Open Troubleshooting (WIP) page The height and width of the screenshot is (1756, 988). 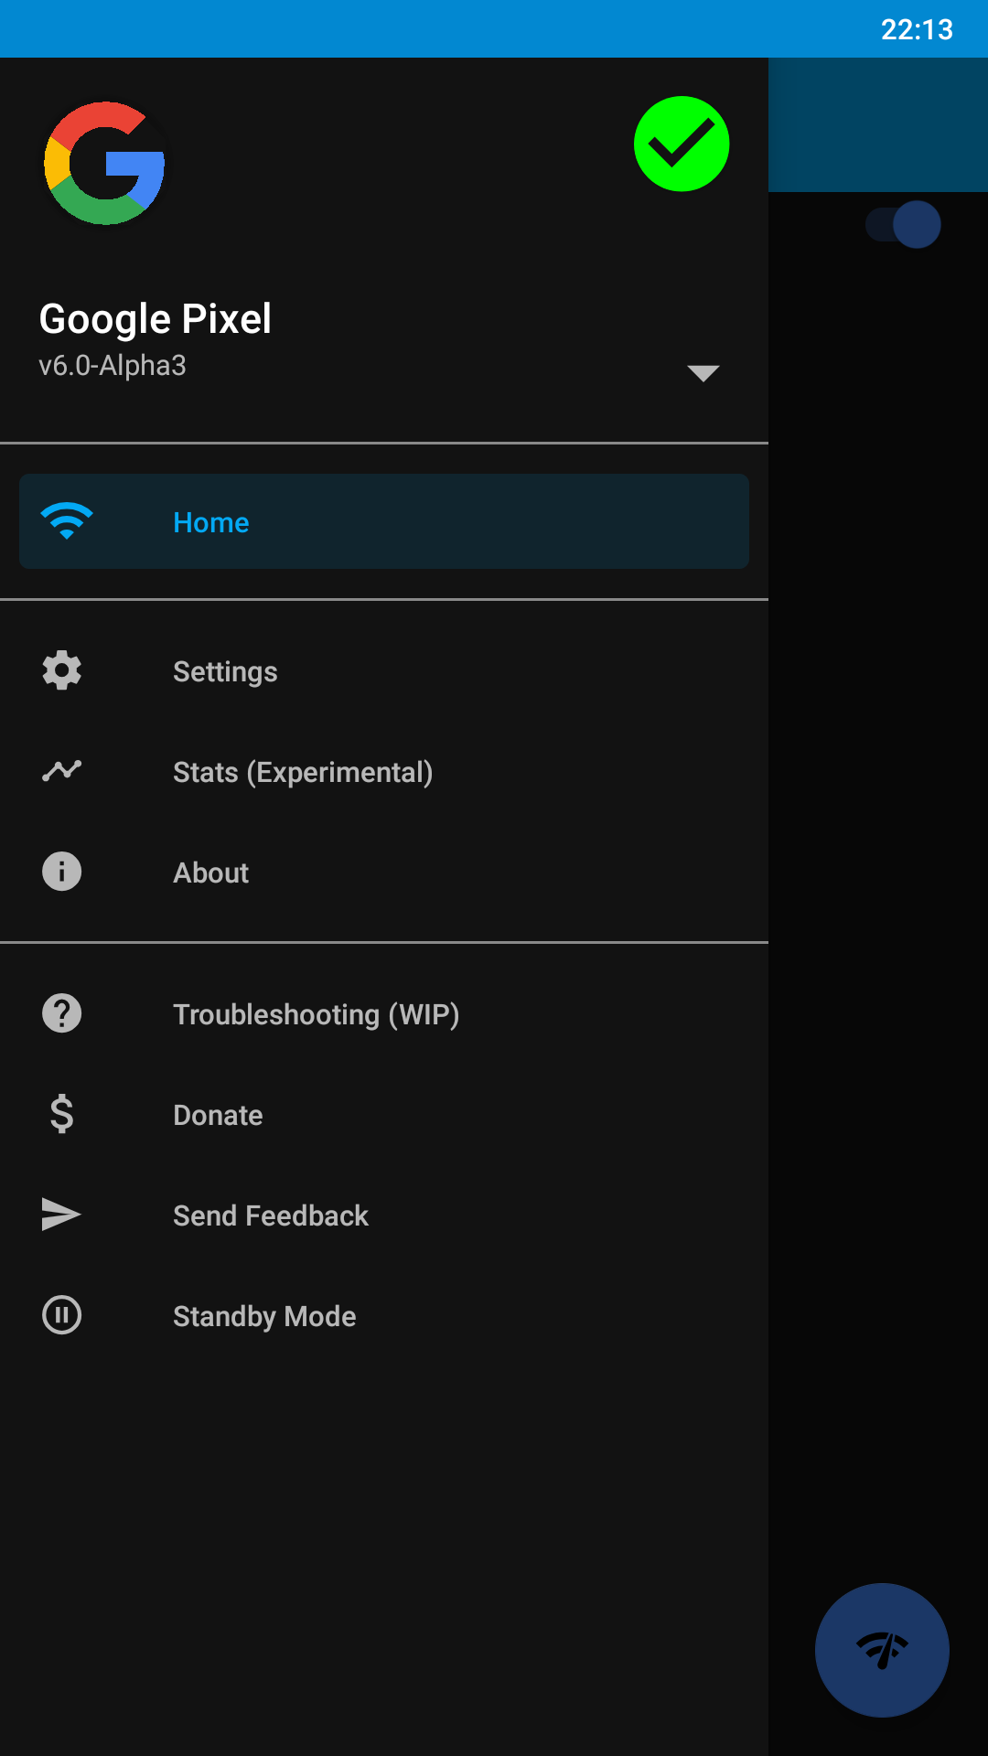316,1014
